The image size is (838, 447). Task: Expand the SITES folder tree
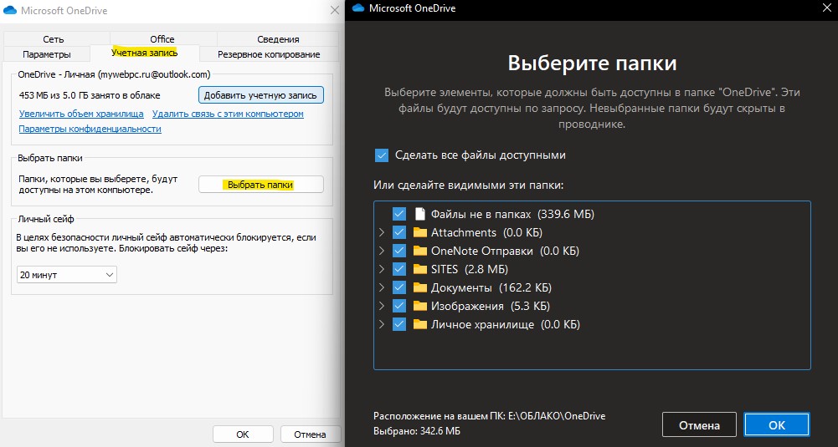[x=382, y=269]
